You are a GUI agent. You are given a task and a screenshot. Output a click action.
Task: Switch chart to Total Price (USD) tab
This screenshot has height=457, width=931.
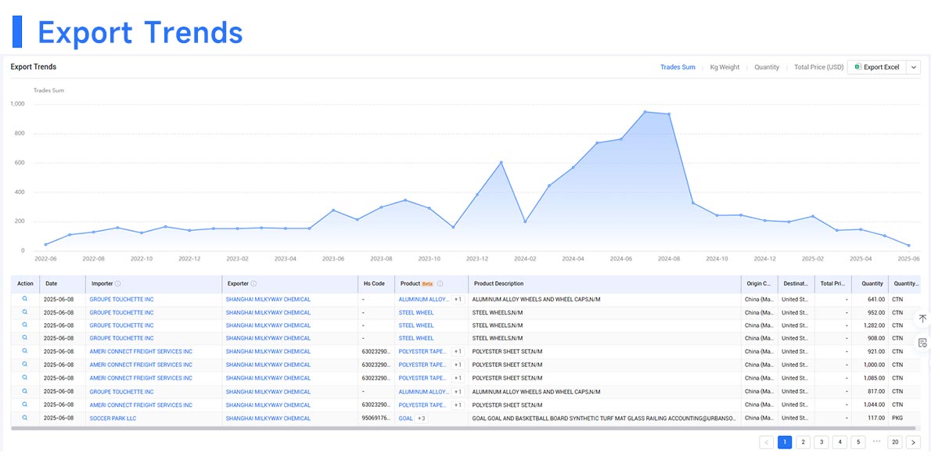[x=819, y=67]
